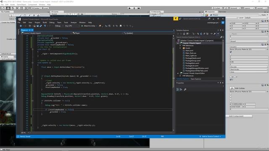Click the Unity Step frame button
Screen dimensions: 269x151
click(x=139, y=8)
